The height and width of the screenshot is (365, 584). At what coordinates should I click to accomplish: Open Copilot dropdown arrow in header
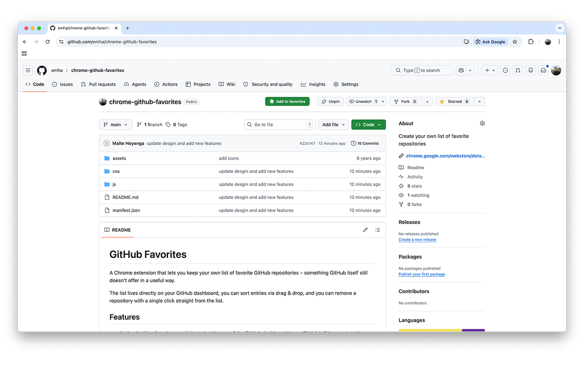coord(470,70)
